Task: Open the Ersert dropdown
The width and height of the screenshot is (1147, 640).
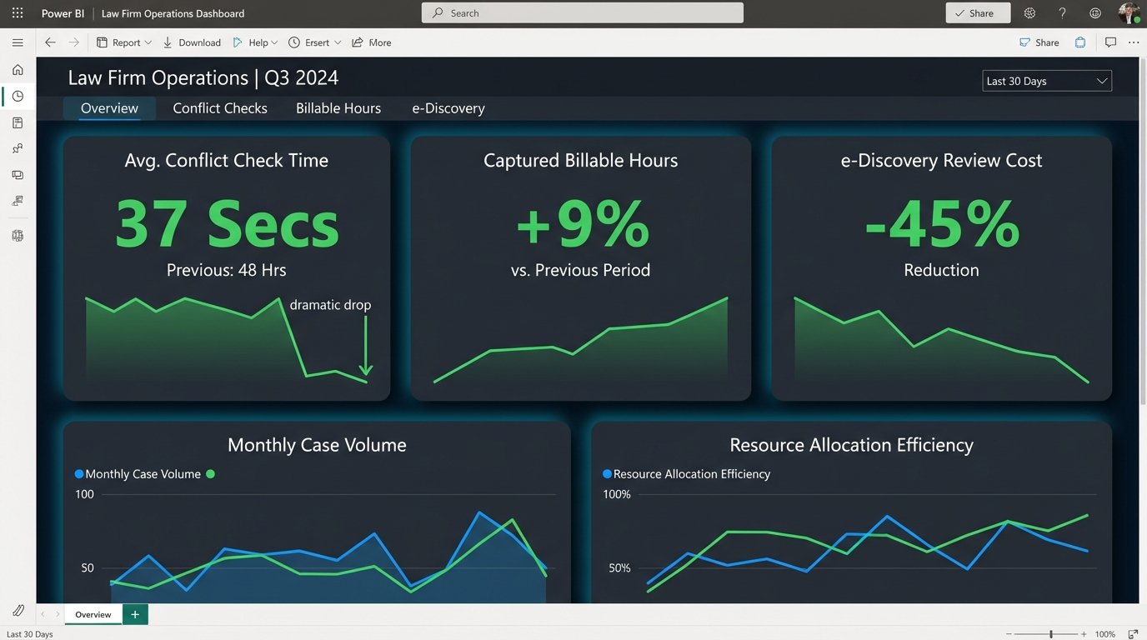Action: 314,42
